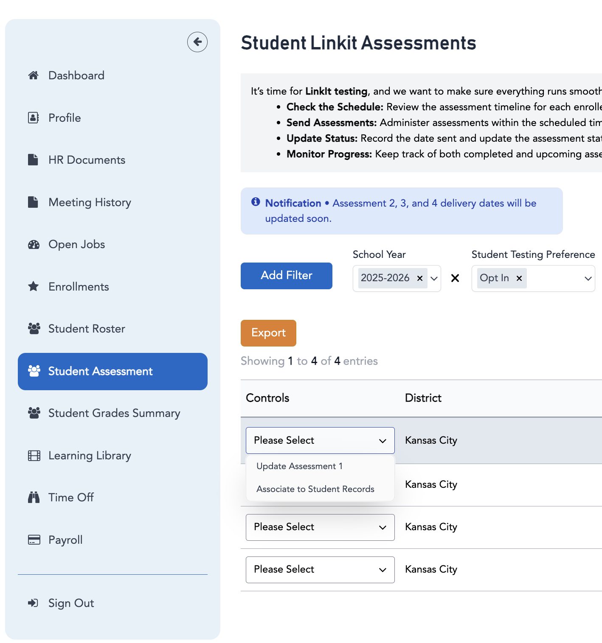The height and width of the screenshot is (643, 602).
Task: Open the last row's Please Select dropdown
Action: tap(320, 570)
